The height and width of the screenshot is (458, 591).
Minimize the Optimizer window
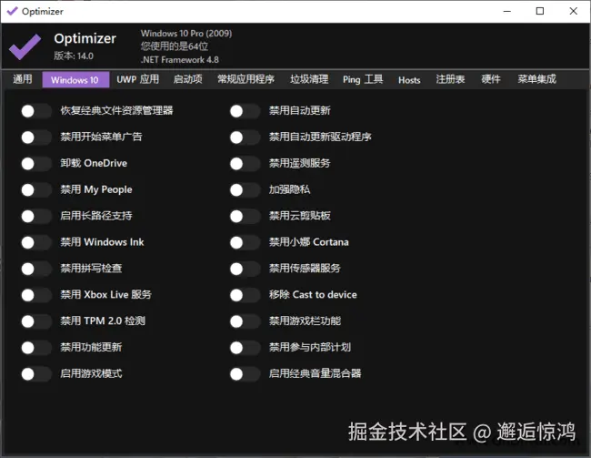[507, 11]
